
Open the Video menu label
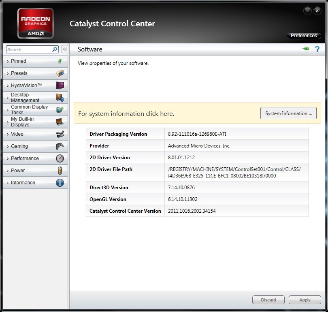(17, 134)
